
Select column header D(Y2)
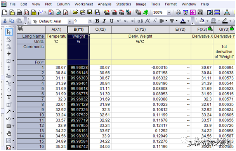coord(140,29)
